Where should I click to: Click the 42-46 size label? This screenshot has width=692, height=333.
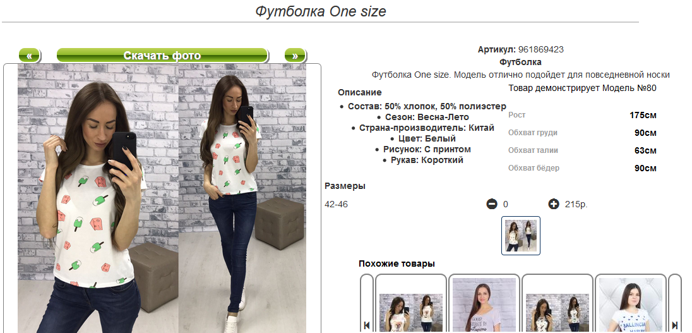(337, 205)
